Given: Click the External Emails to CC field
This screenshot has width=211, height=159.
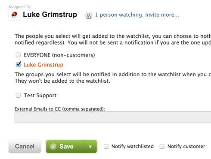Looking at the screenshot, I should click(113, 117).
